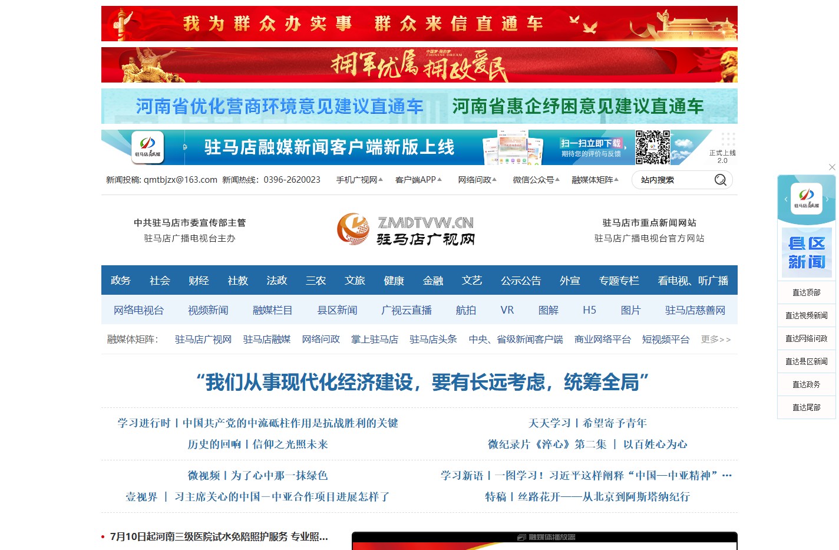Click the 驻马店融媒 app icon in sidebar
This screenshot has height=550, width=839.
[806, 199]
